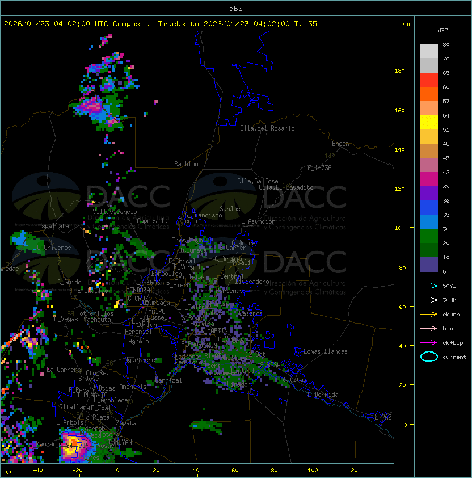Click the 'Zapata' map label
The width and height of the screenshot is (472, 478).
(x=126, y=423)
